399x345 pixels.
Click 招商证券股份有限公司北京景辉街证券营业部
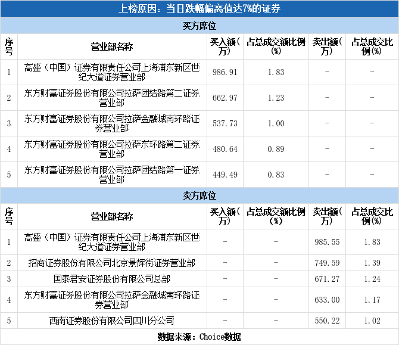(112, 263)
